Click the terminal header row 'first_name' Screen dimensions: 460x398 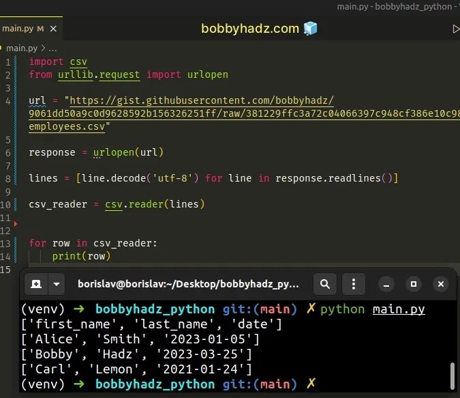click(151, 324)
